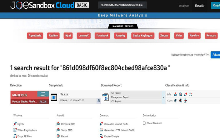Viewport: 220px width, 138px height.
Task: Click the Classification & Info column header
Action: [177, 85]
